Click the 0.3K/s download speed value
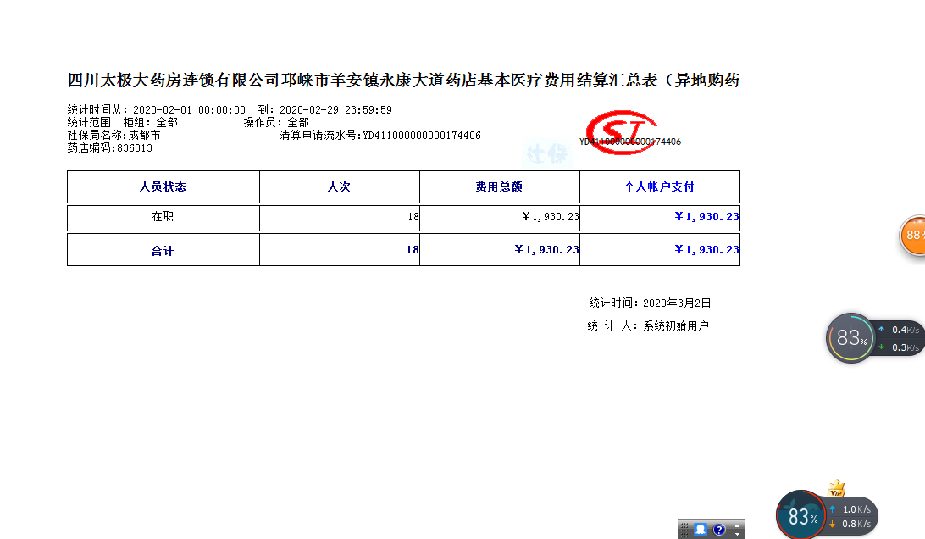925x539 pixels. click(905, 347)
